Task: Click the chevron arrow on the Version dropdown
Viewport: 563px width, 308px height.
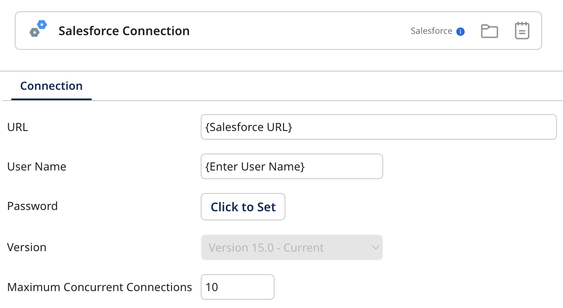Action: pyautogui.click(x=375, y=248)
